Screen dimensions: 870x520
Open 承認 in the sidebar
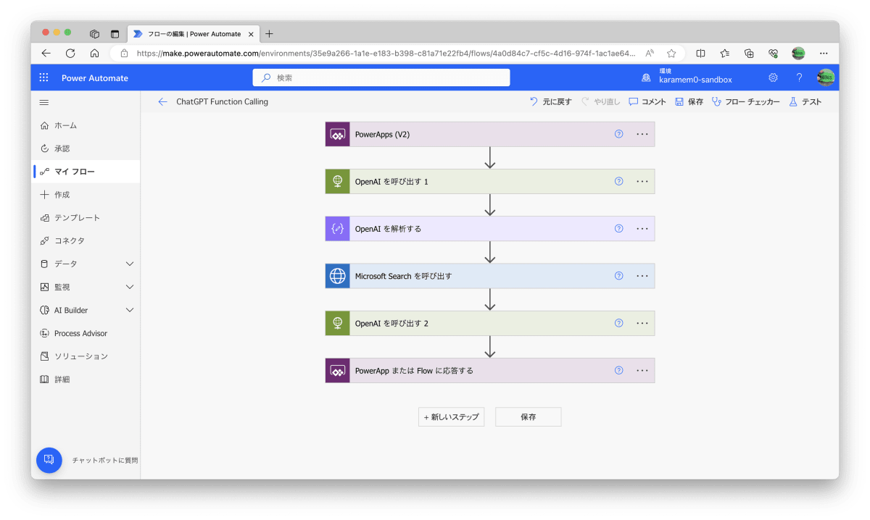86,148
